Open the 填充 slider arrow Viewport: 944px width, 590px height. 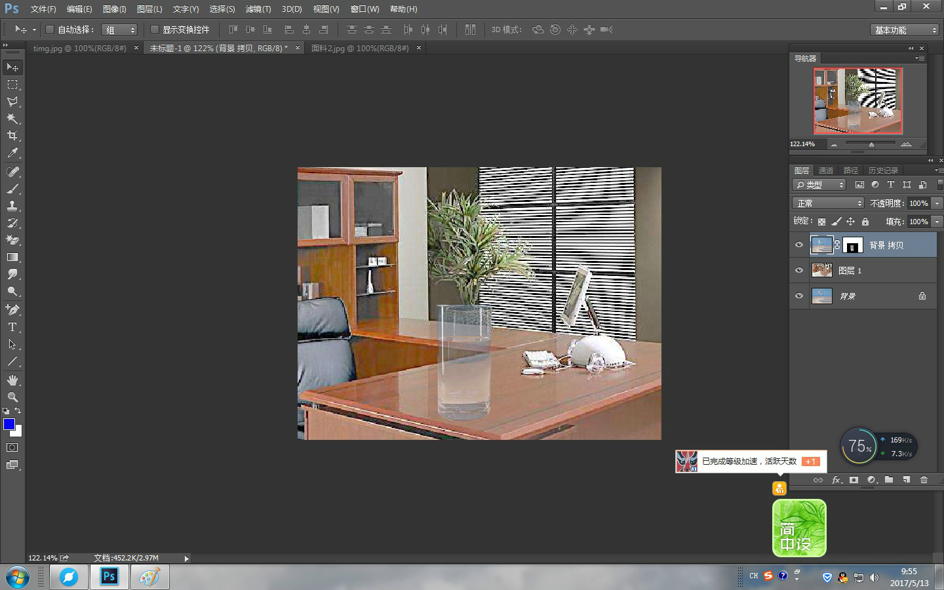point(937,222)
